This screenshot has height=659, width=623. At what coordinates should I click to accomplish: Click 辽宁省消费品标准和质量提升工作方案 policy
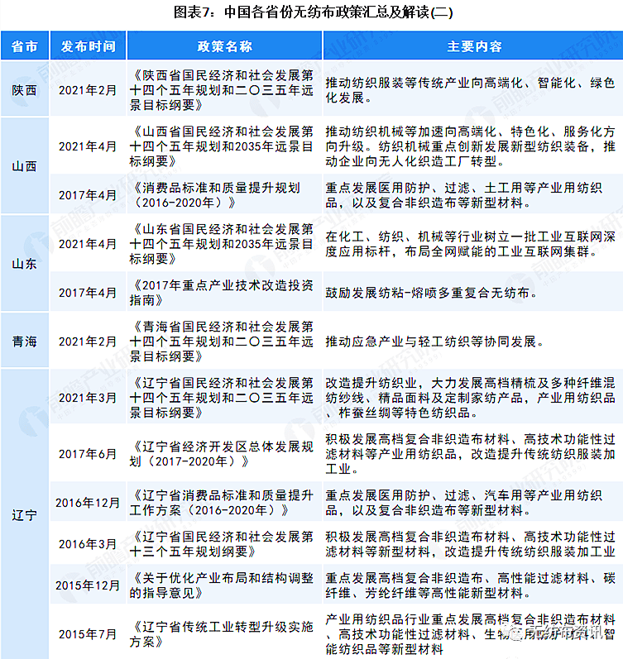[x=221, y=503]
